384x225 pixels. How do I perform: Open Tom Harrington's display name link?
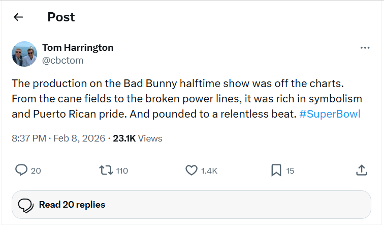click(x=78, y=48)
